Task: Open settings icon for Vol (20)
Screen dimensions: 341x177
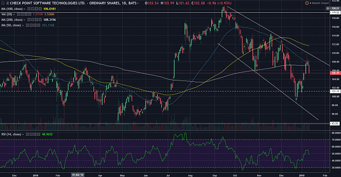Action: click(22, 14)
